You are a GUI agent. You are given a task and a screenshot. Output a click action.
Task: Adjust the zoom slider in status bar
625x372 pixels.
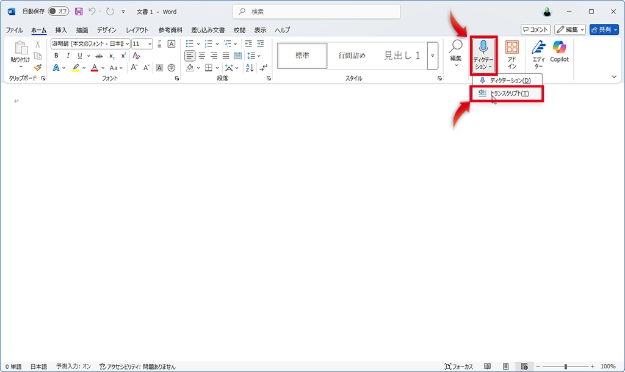[x=566, y=367]
